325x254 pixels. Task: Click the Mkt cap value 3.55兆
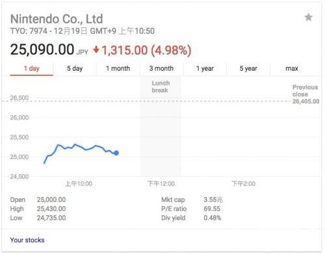click(213, 199)
